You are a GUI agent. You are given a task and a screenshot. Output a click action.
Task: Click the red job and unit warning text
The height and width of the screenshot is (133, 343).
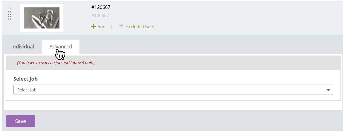(56, 63)
